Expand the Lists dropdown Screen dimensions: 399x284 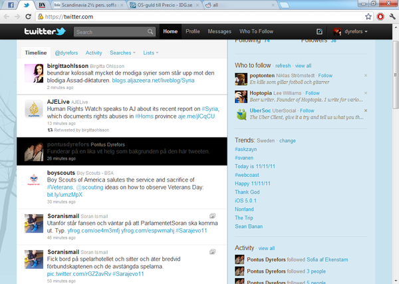point(151,53)
